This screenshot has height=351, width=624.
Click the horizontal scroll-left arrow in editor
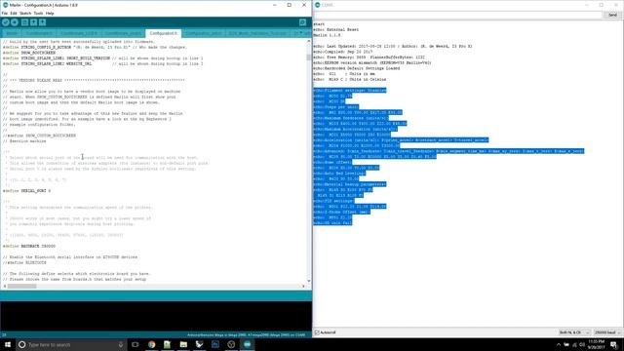tap(4, 286)
